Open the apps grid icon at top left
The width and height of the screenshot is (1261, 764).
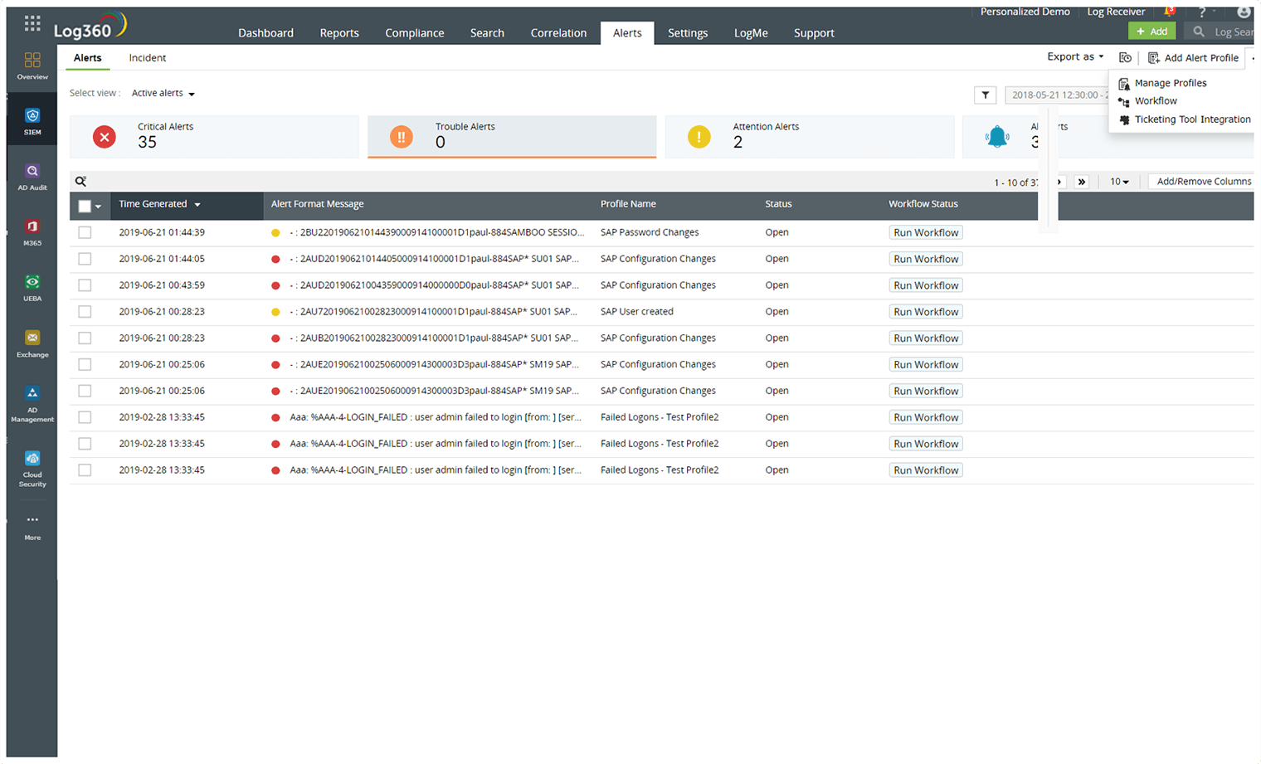[x=32, y=22]
